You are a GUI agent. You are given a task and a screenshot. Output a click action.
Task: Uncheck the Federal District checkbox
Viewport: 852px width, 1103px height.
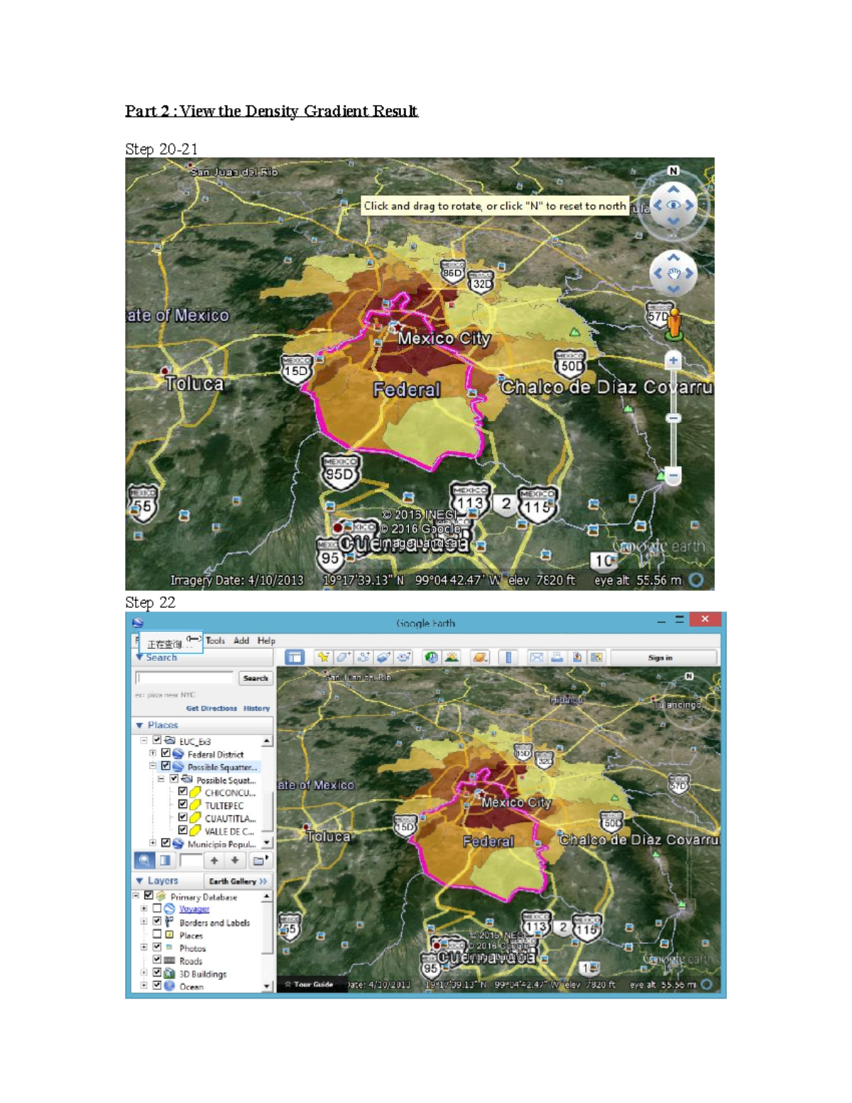(x=165, y=753)
